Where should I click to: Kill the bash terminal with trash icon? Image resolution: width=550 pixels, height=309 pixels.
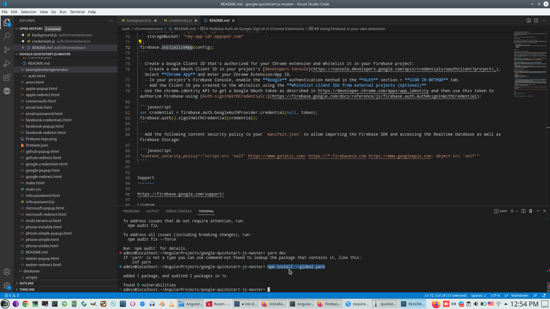(x=531, y=211)
